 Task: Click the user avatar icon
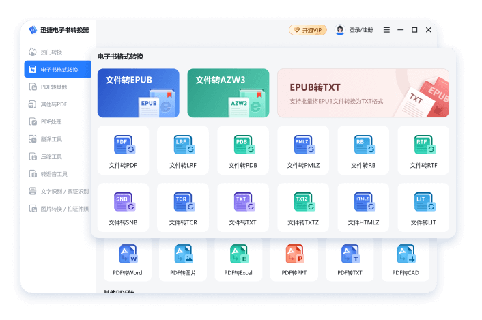(x=340, y=30)
